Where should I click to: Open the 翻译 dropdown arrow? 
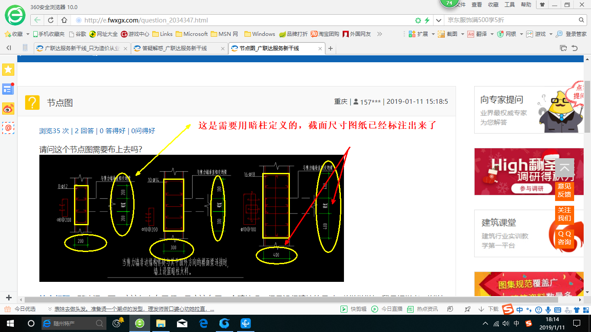point(492,34)
